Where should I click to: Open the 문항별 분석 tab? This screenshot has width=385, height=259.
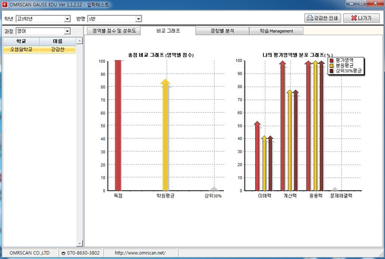[x=223, y=31]
